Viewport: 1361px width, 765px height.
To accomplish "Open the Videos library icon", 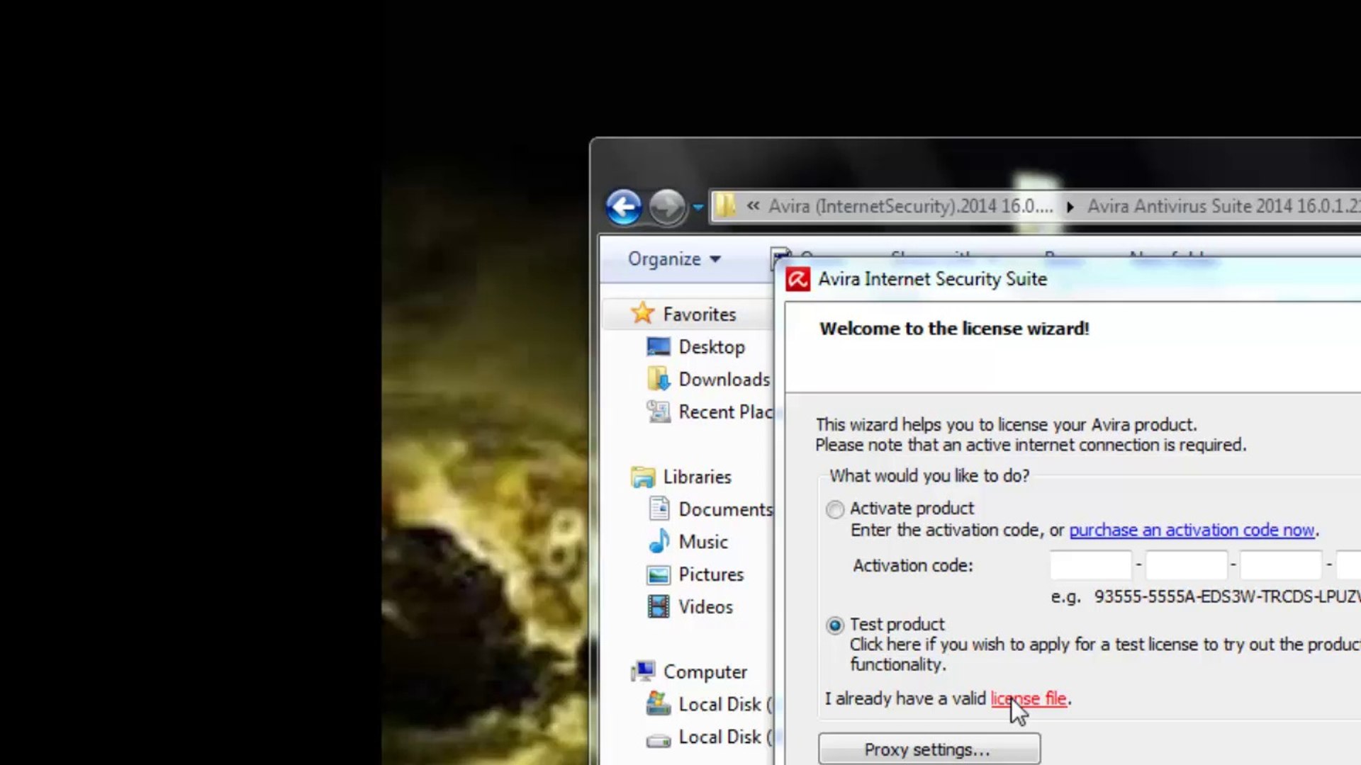I will (659, 606).
